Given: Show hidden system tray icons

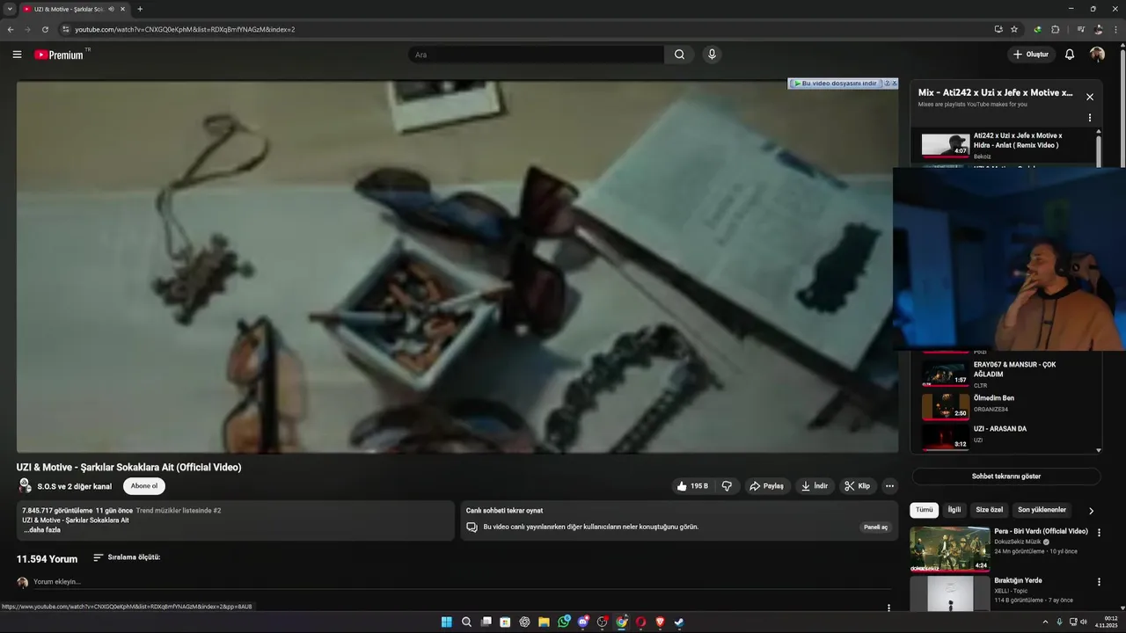Looking at the screenshot, I should pos(1046,622).
